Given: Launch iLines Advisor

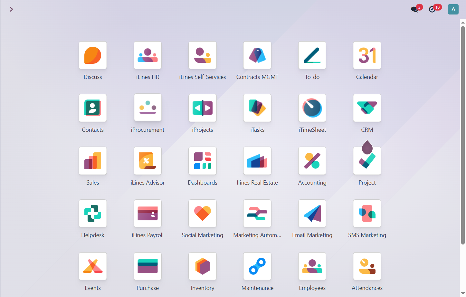Looking at the screenshot, I should [x=147, y=161].
